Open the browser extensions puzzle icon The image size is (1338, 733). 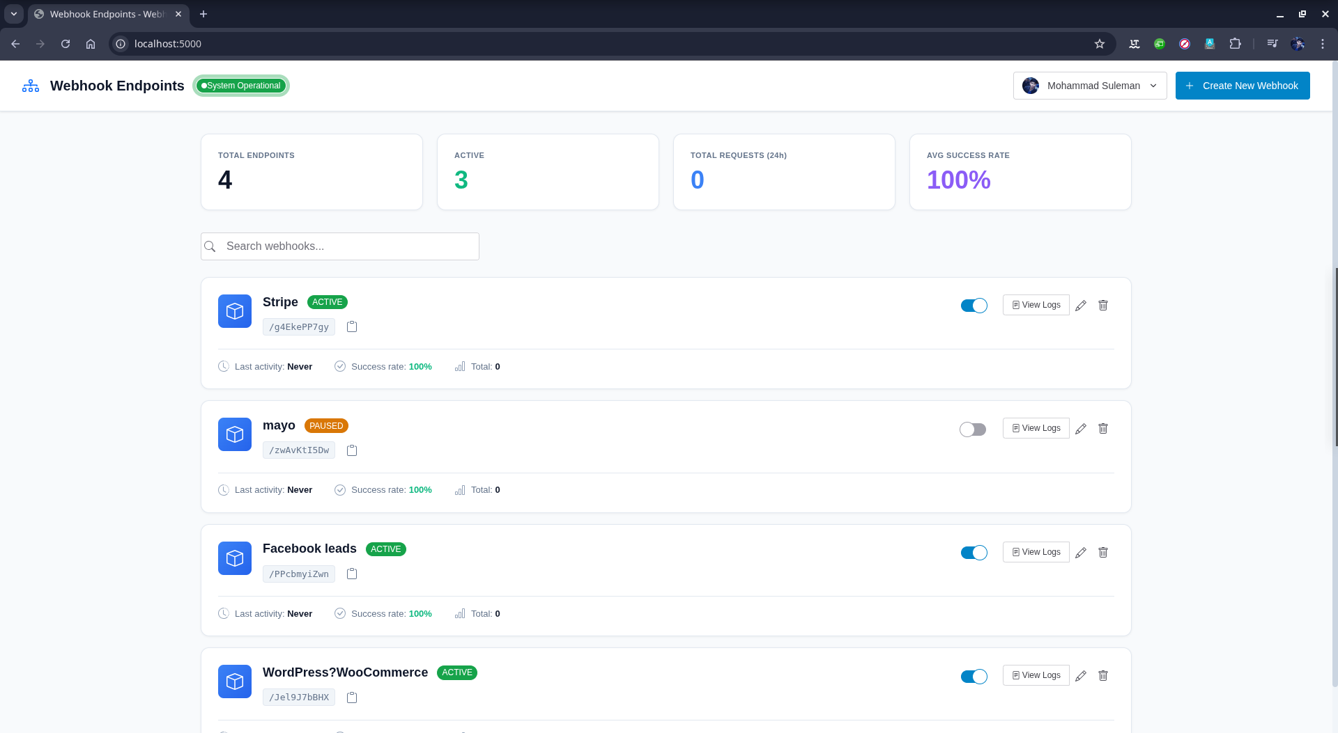pyautogui.click(x=1235, y=44)
